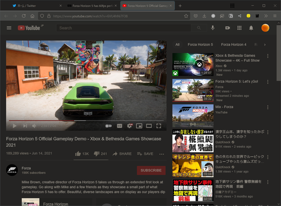Skip to next video in player

click(25, 126)
